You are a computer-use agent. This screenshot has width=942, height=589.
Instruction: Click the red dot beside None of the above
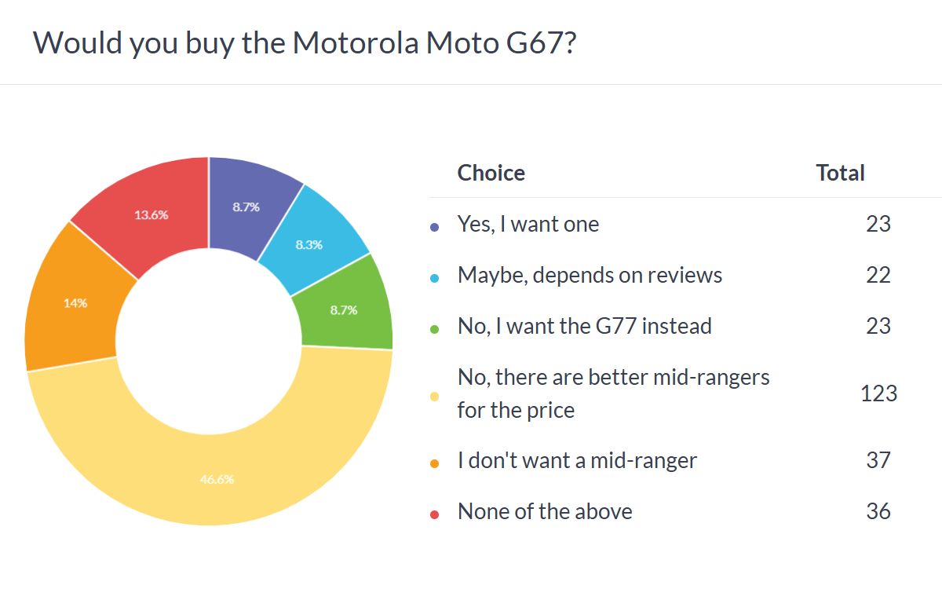tap(434, 514)
